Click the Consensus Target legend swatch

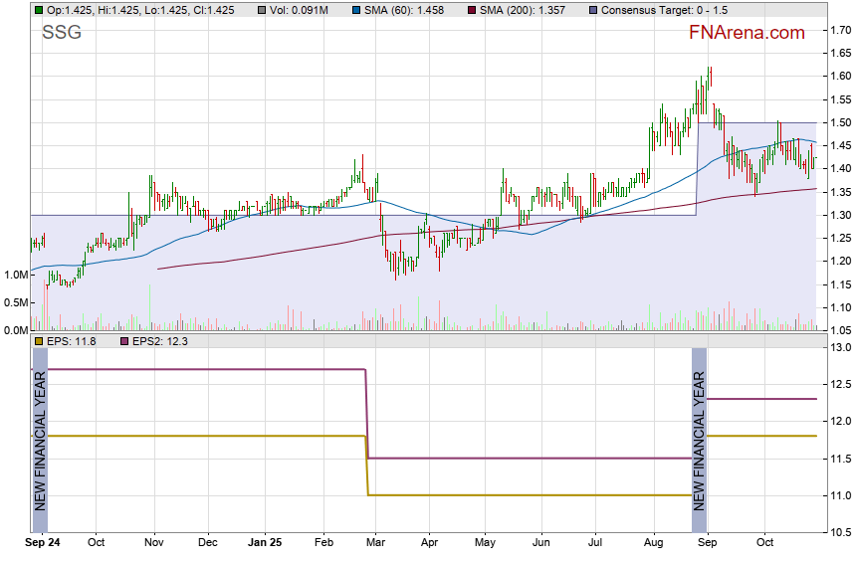(593, 9)
